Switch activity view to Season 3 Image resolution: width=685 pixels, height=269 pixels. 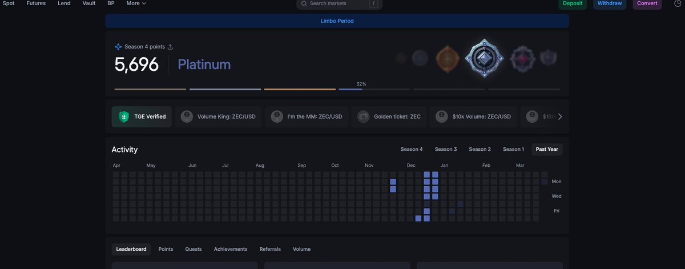pyautogui.click(x=446, y=150)
